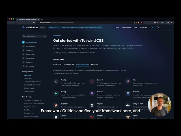Image resolution: width=181 pixels, height=136 pixels.
Task: Click the Gatsby framework icon
Action: [x=92, y=93]
